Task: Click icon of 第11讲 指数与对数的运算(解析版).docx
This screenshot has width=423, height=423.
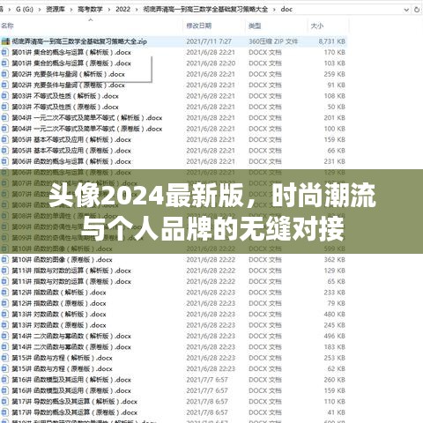Action: point(4,271)
